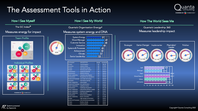Select the Up to date technology row
Viewport: 198px width, 111px height.
click(x=88, y=79)
